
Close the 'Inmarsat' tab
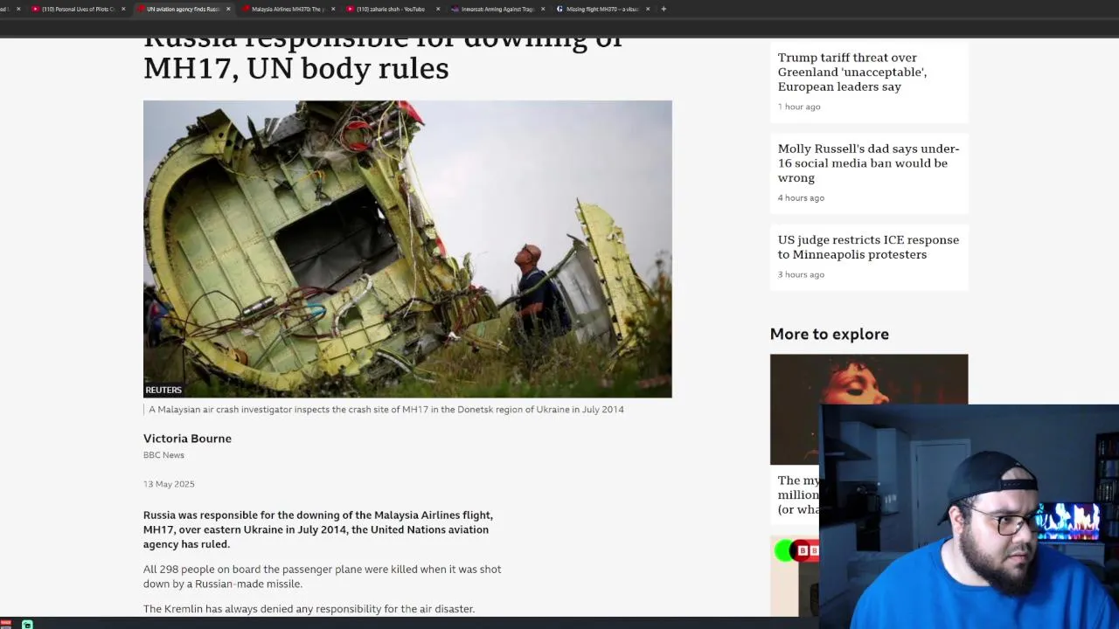coord(543,9)
